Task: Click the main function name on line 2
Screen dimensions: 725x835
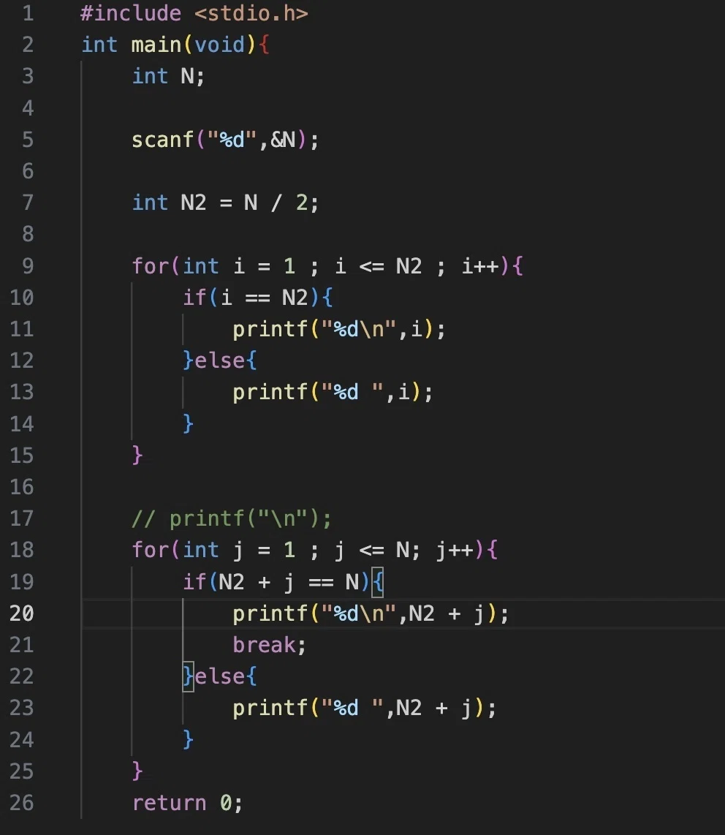Action: click(x=156, y=45)
